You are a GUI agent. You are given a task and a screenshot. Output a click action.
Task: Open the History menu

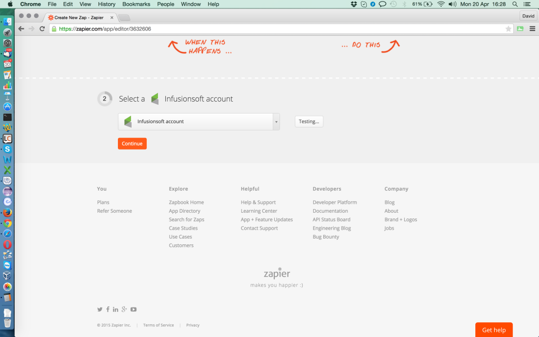(106, 4)
